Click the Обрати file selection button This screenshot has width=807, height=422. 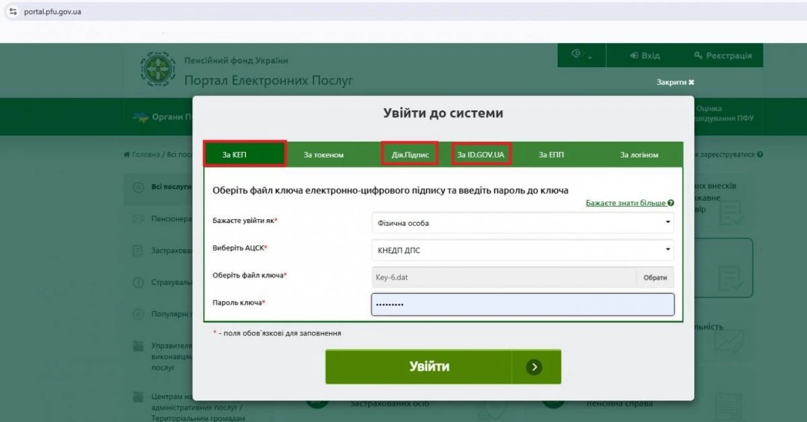[x=654, y=277]
